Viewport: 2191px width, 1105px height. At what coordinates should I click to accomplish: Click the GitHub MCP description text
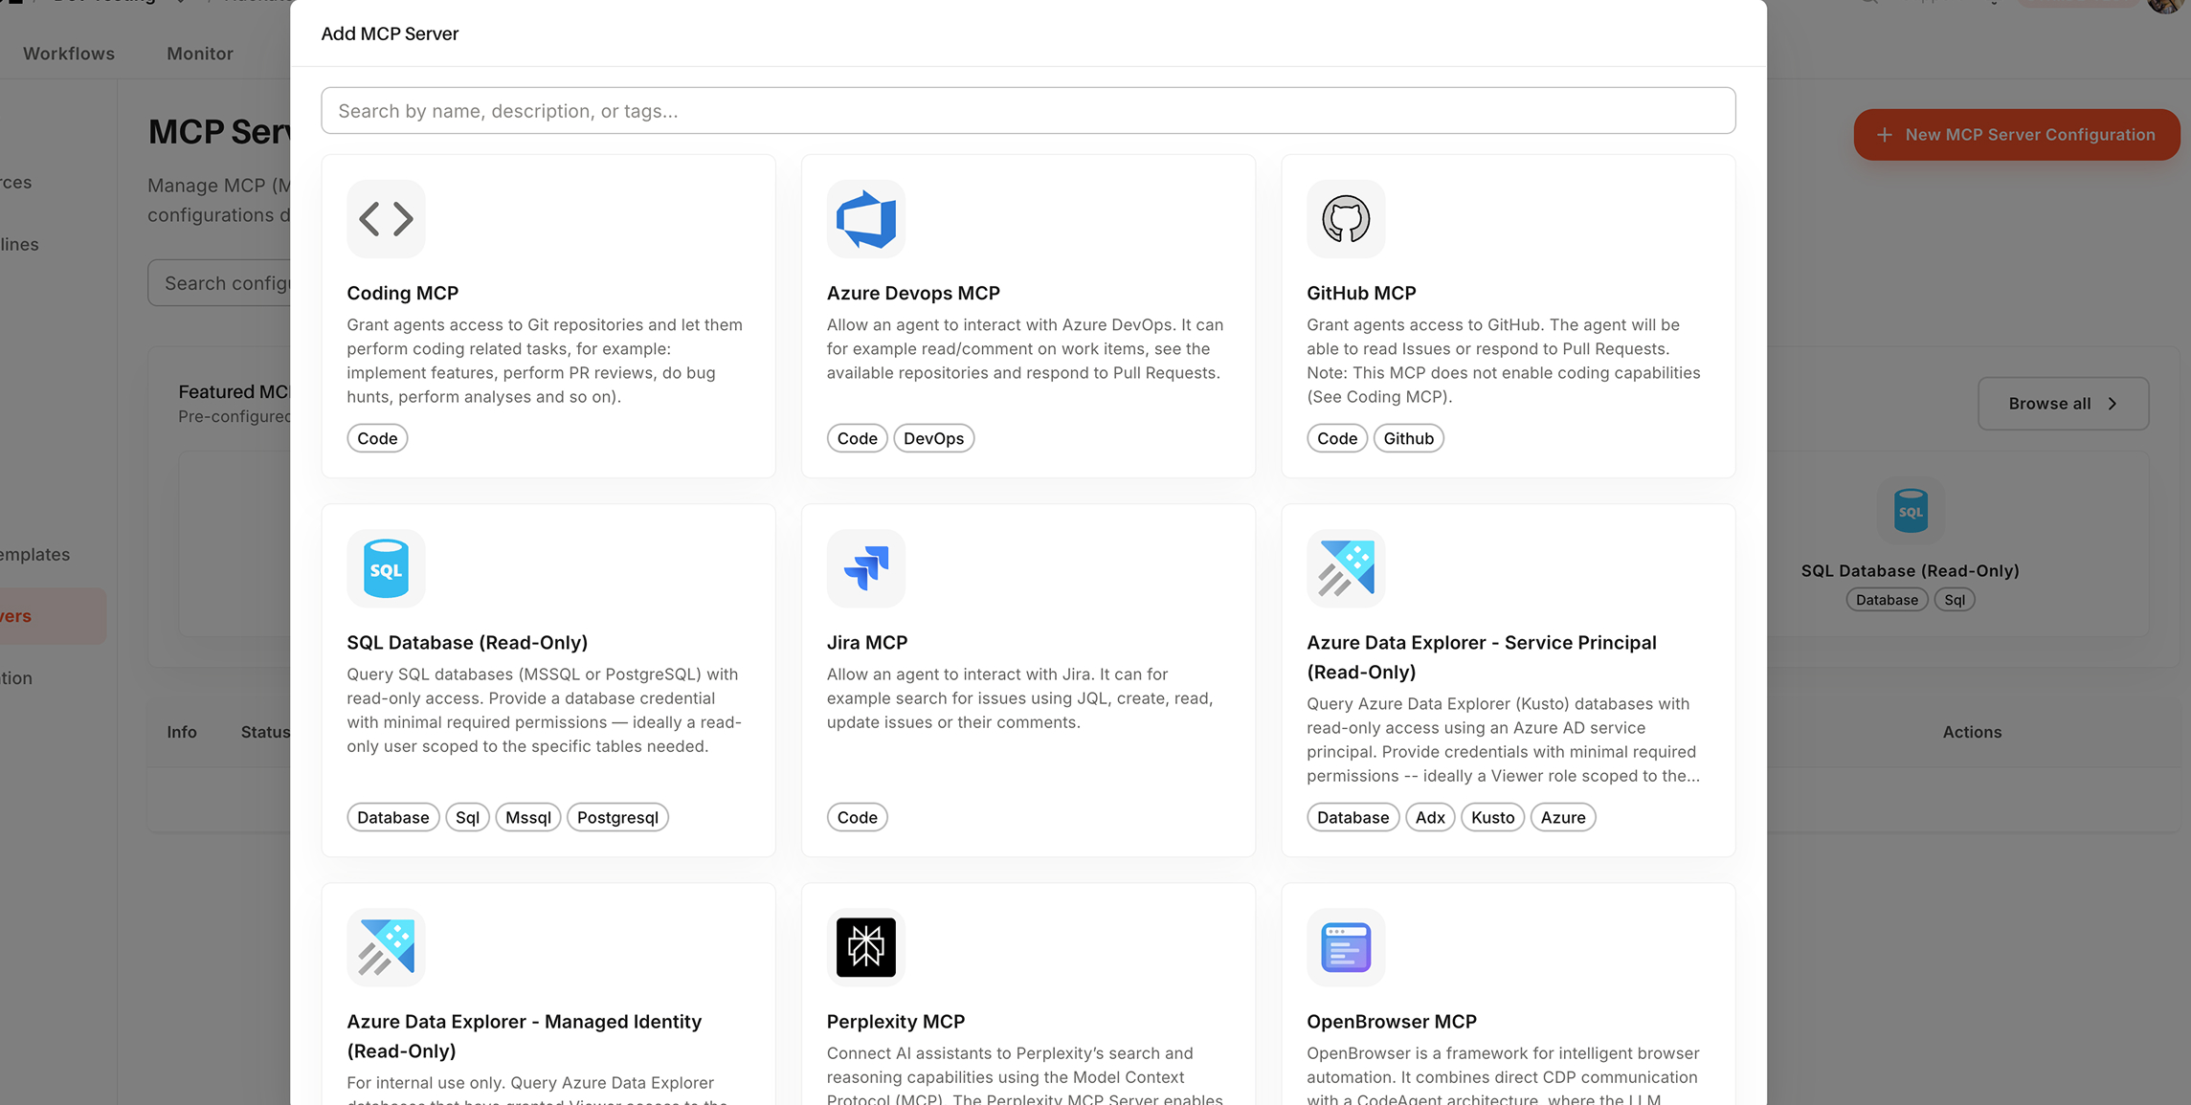point(1504,361)
